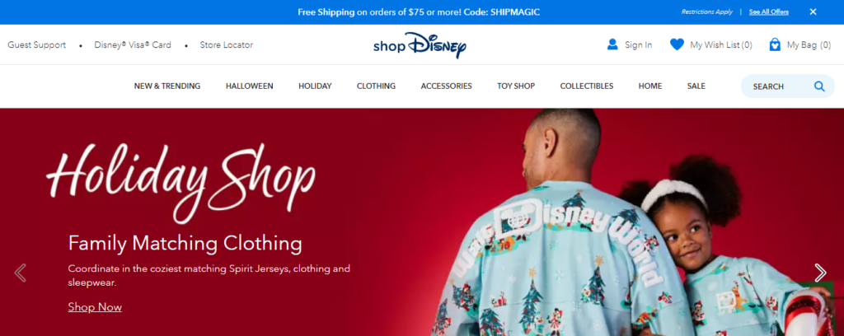Screen dimensions: 844x336
Task: Open the wish list heart icon
Action: tap(677, 44)
